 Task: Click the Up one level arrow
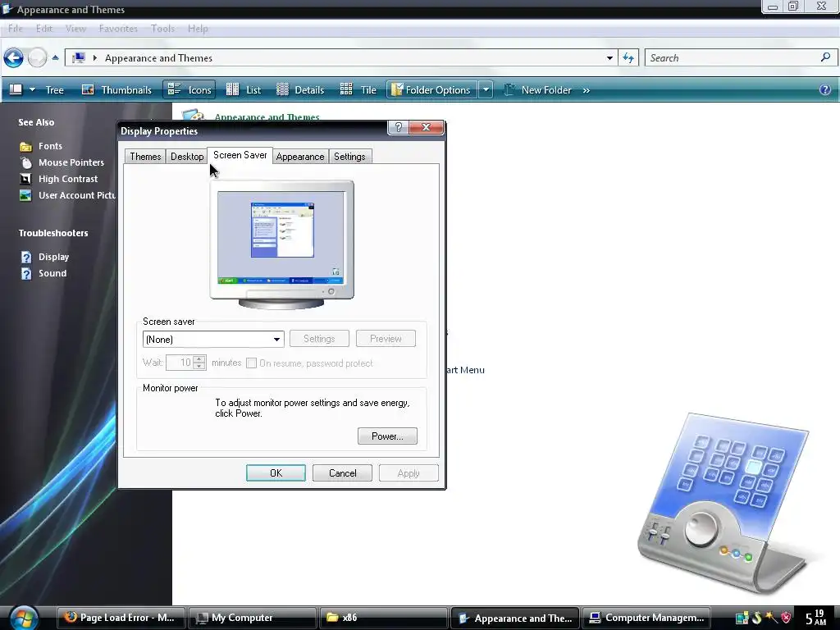point(55,58)
